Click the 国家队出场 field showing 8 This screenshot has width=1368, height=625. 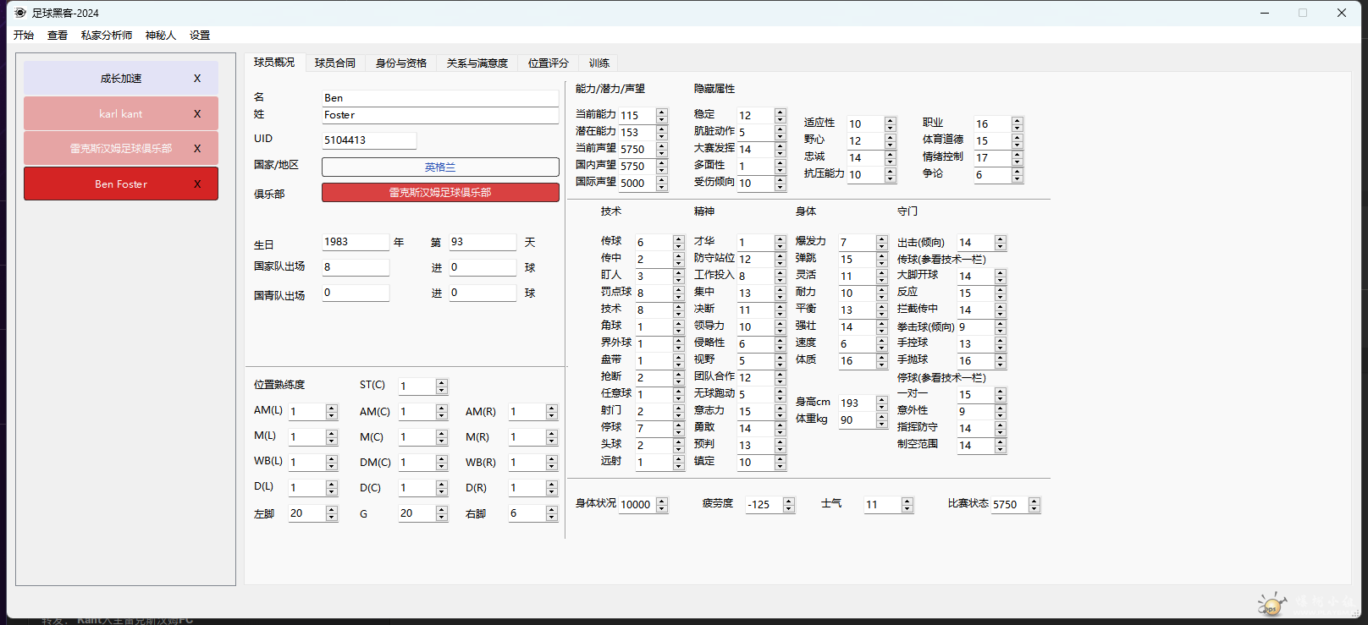[356, 267]
